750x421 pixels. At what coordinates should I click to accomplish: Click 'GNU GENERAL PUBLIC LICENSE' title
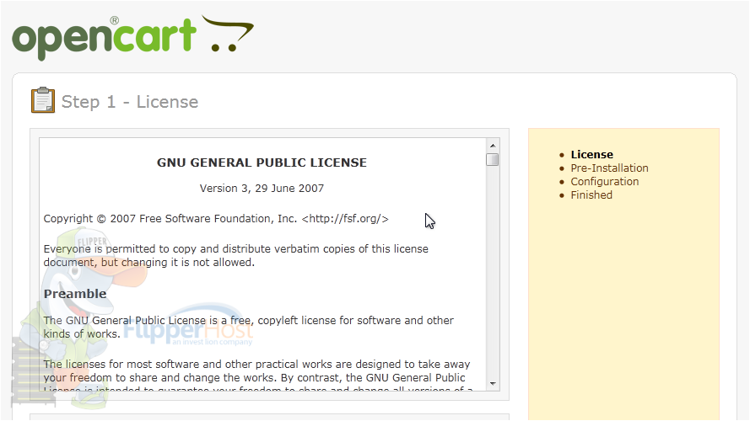[262, 163]
